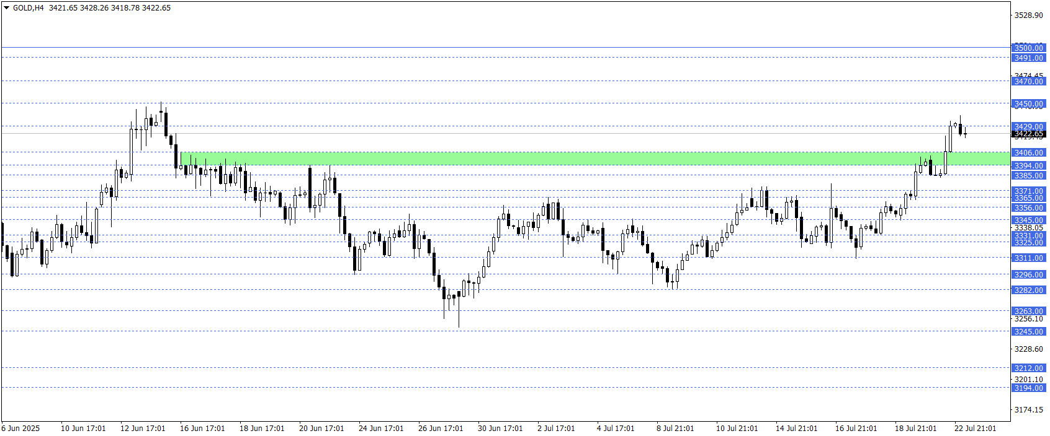Click the 16 Jul 21:01 time label
The image size is (1050, 436).
856,429
